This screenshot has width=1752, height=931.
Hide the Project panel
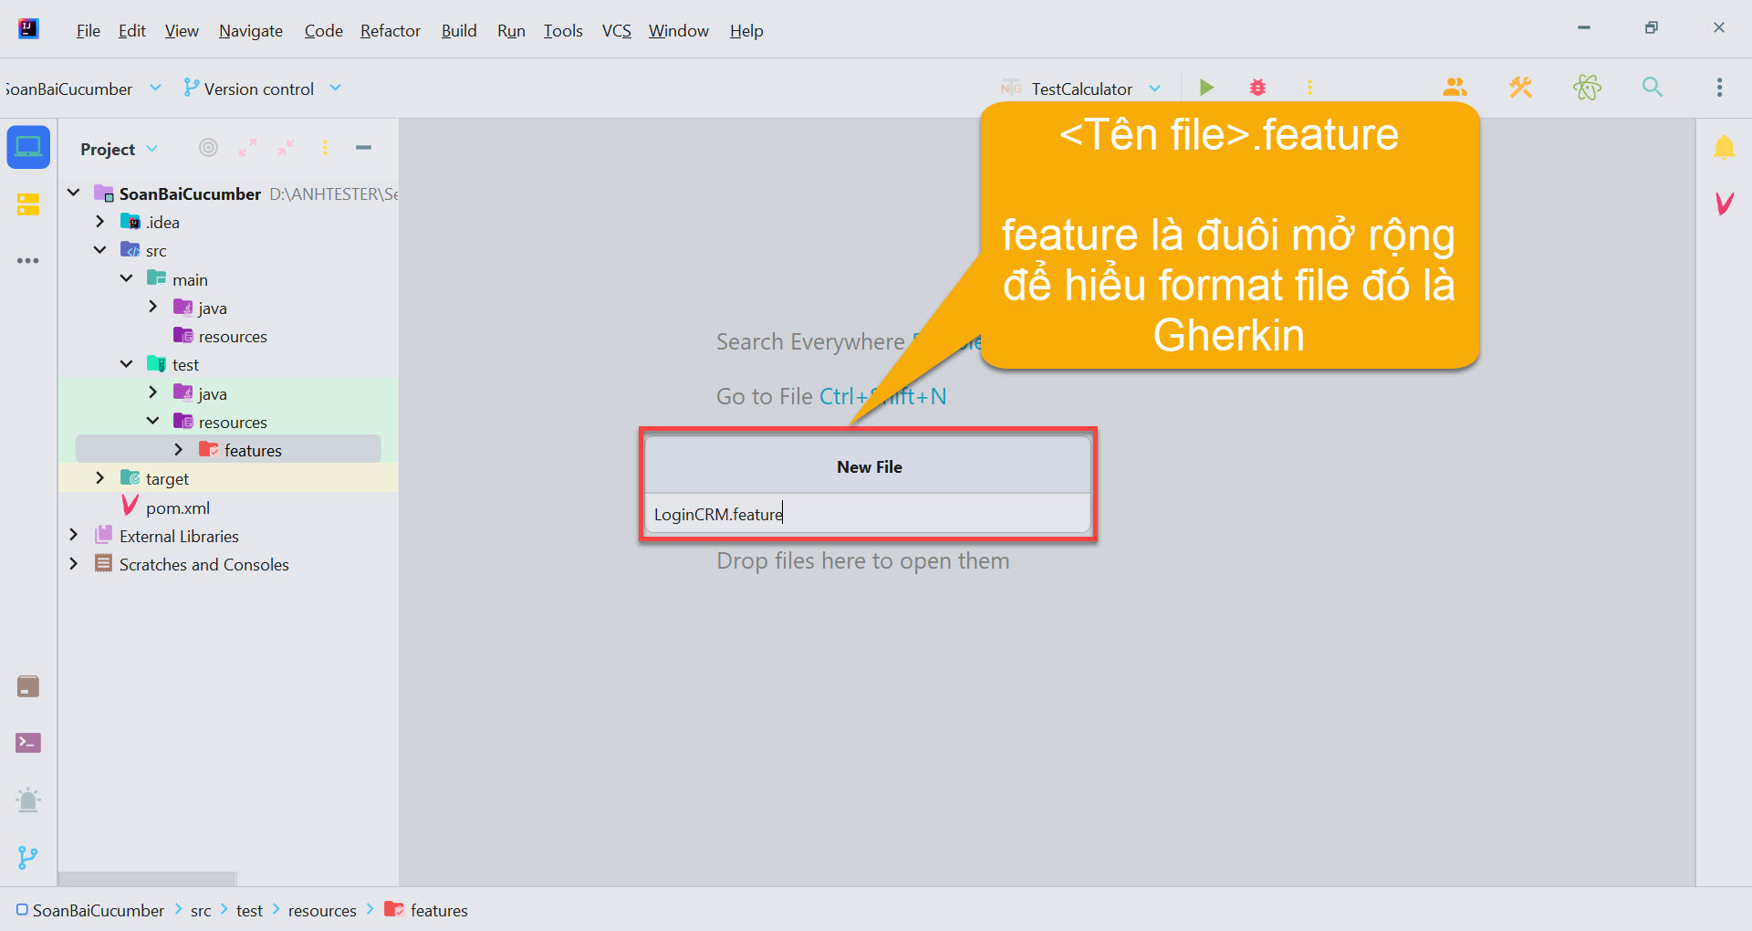363,148
